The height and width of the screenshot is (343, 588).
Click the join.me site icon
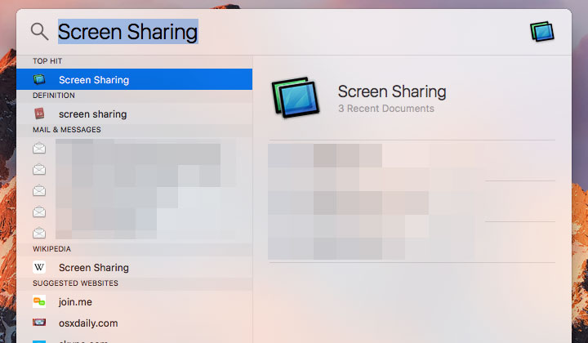[x=39, y=301]
